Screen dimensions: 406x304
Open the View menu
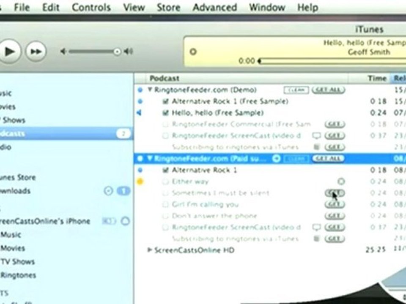point(134,8)
